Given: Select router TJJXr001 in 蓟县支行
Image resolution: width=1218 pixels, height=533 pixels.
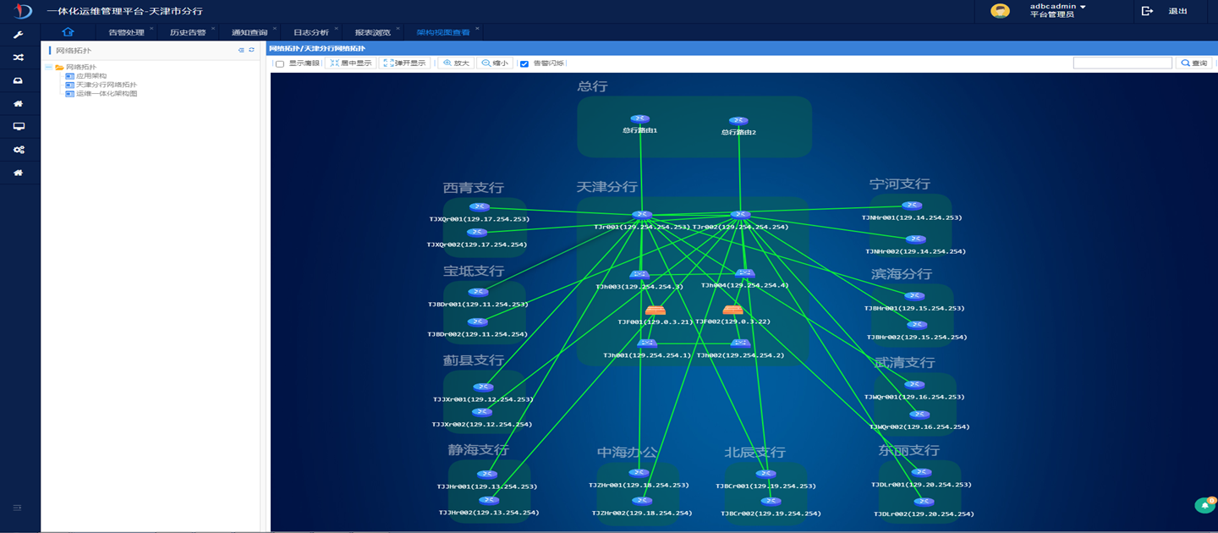Looking at the screenshot, I should (483, 387).
